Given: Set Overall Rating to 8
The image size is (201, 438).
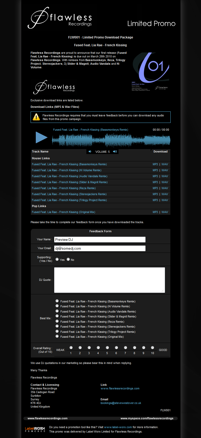Looking at the screenshot, I should coord(135,348).
